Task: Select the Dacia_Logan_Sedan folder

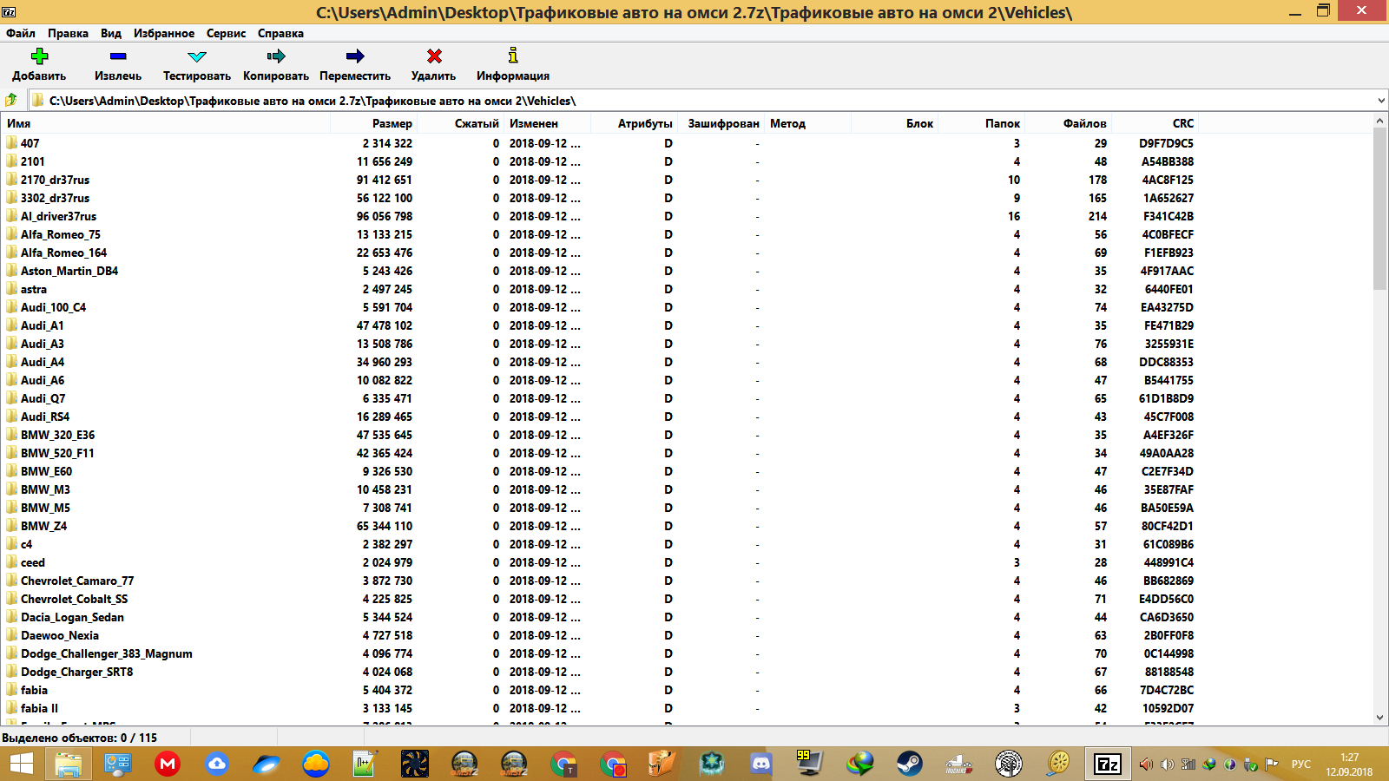Action: click(x=72, y=617)
